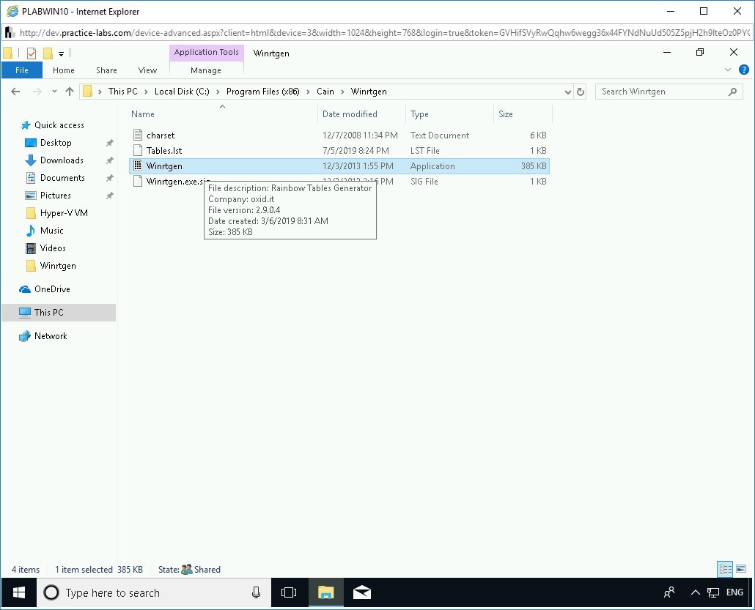Open the address bar history dropdown

click(x=568, y=91)
